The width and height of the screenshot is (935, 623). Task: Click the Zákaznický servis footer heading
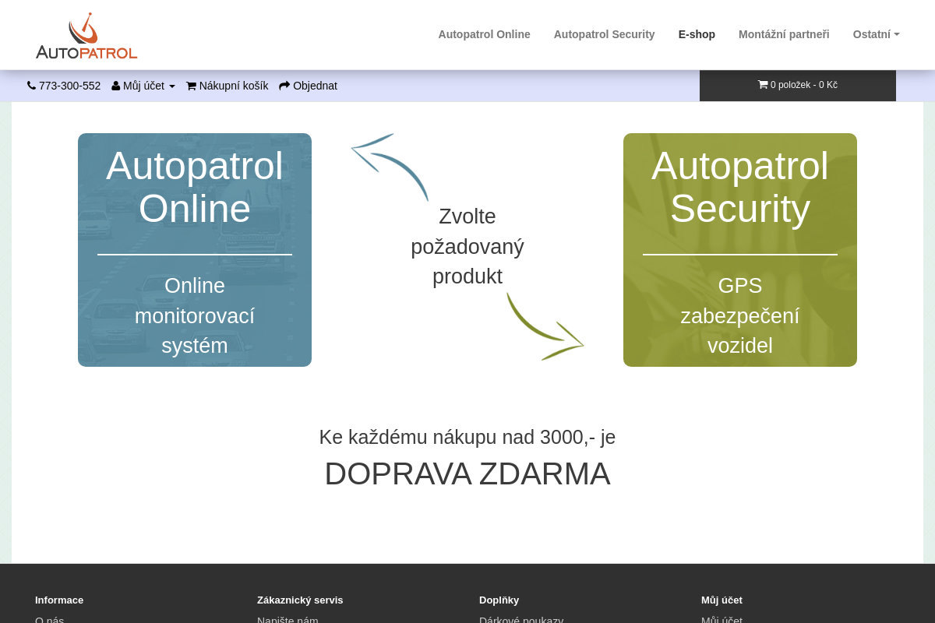[x=300, y=600]
